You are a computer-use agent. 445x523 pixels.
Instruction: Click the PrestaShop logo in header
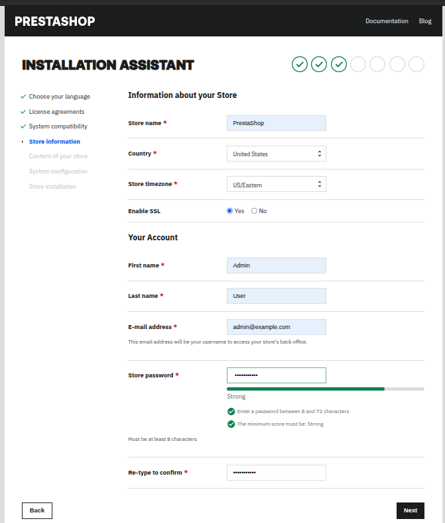coord(54,21)
